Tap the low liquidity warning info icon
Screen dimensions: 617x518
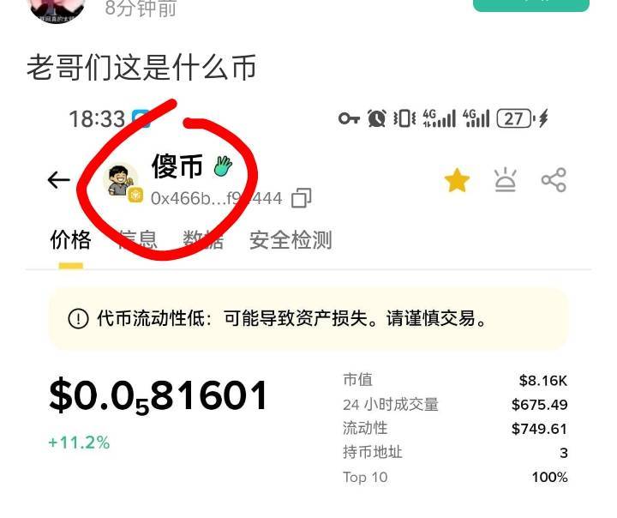[x=78, y=318]
